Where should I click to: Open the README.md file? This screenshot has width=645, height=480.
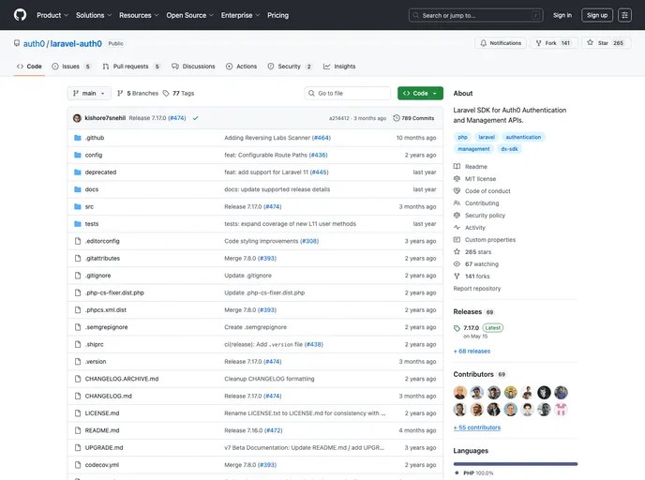pos(102,430)
